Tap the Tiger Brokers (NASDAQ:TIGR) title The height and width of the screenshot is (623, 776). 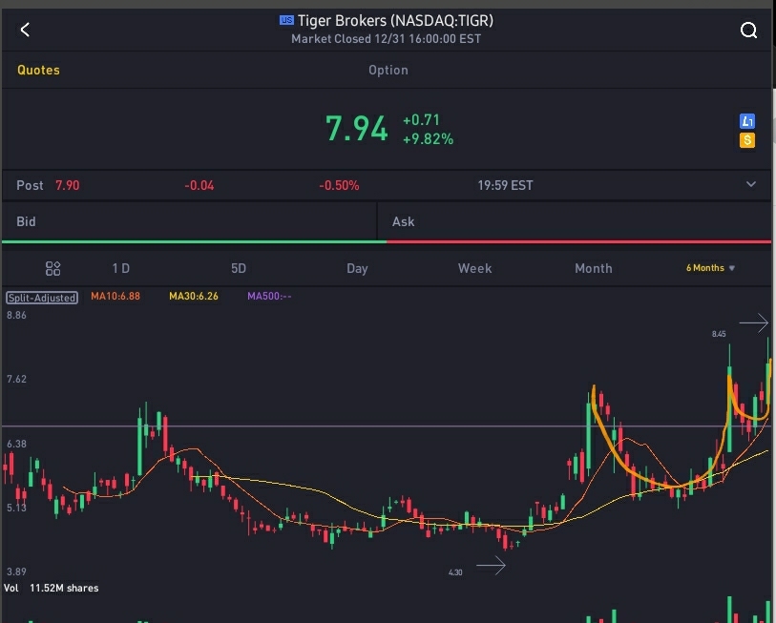(x=395, y=20)
